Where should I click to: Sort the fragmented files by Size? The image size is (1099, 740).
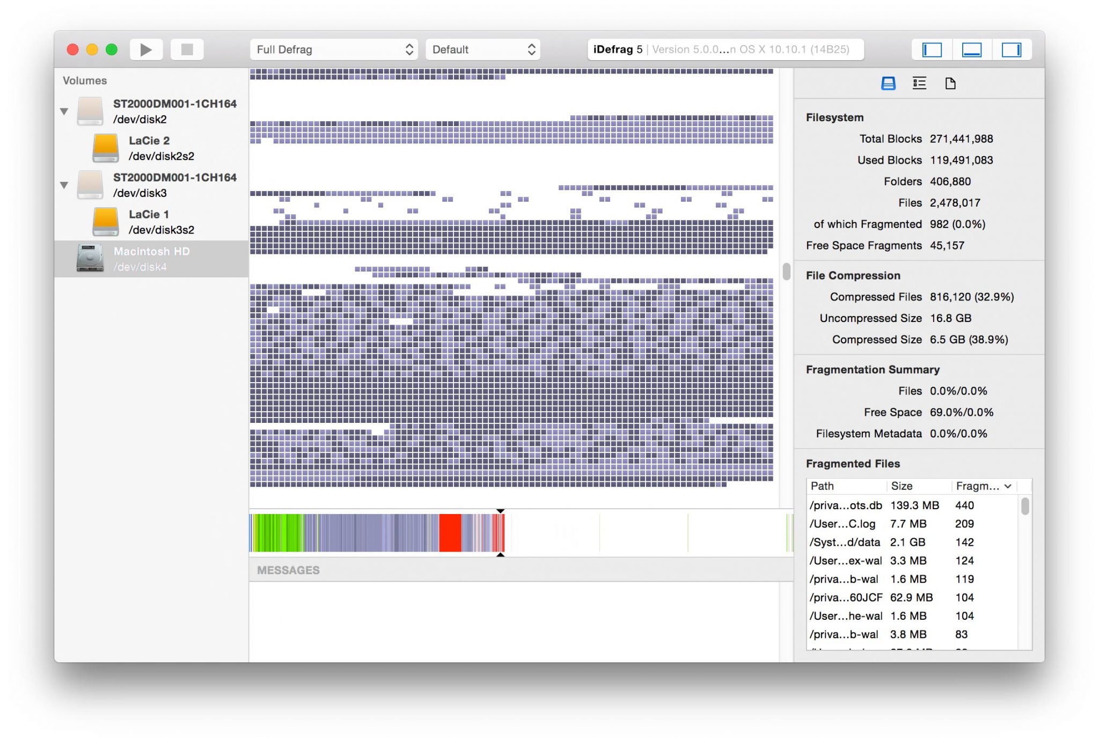pos(902,486)
